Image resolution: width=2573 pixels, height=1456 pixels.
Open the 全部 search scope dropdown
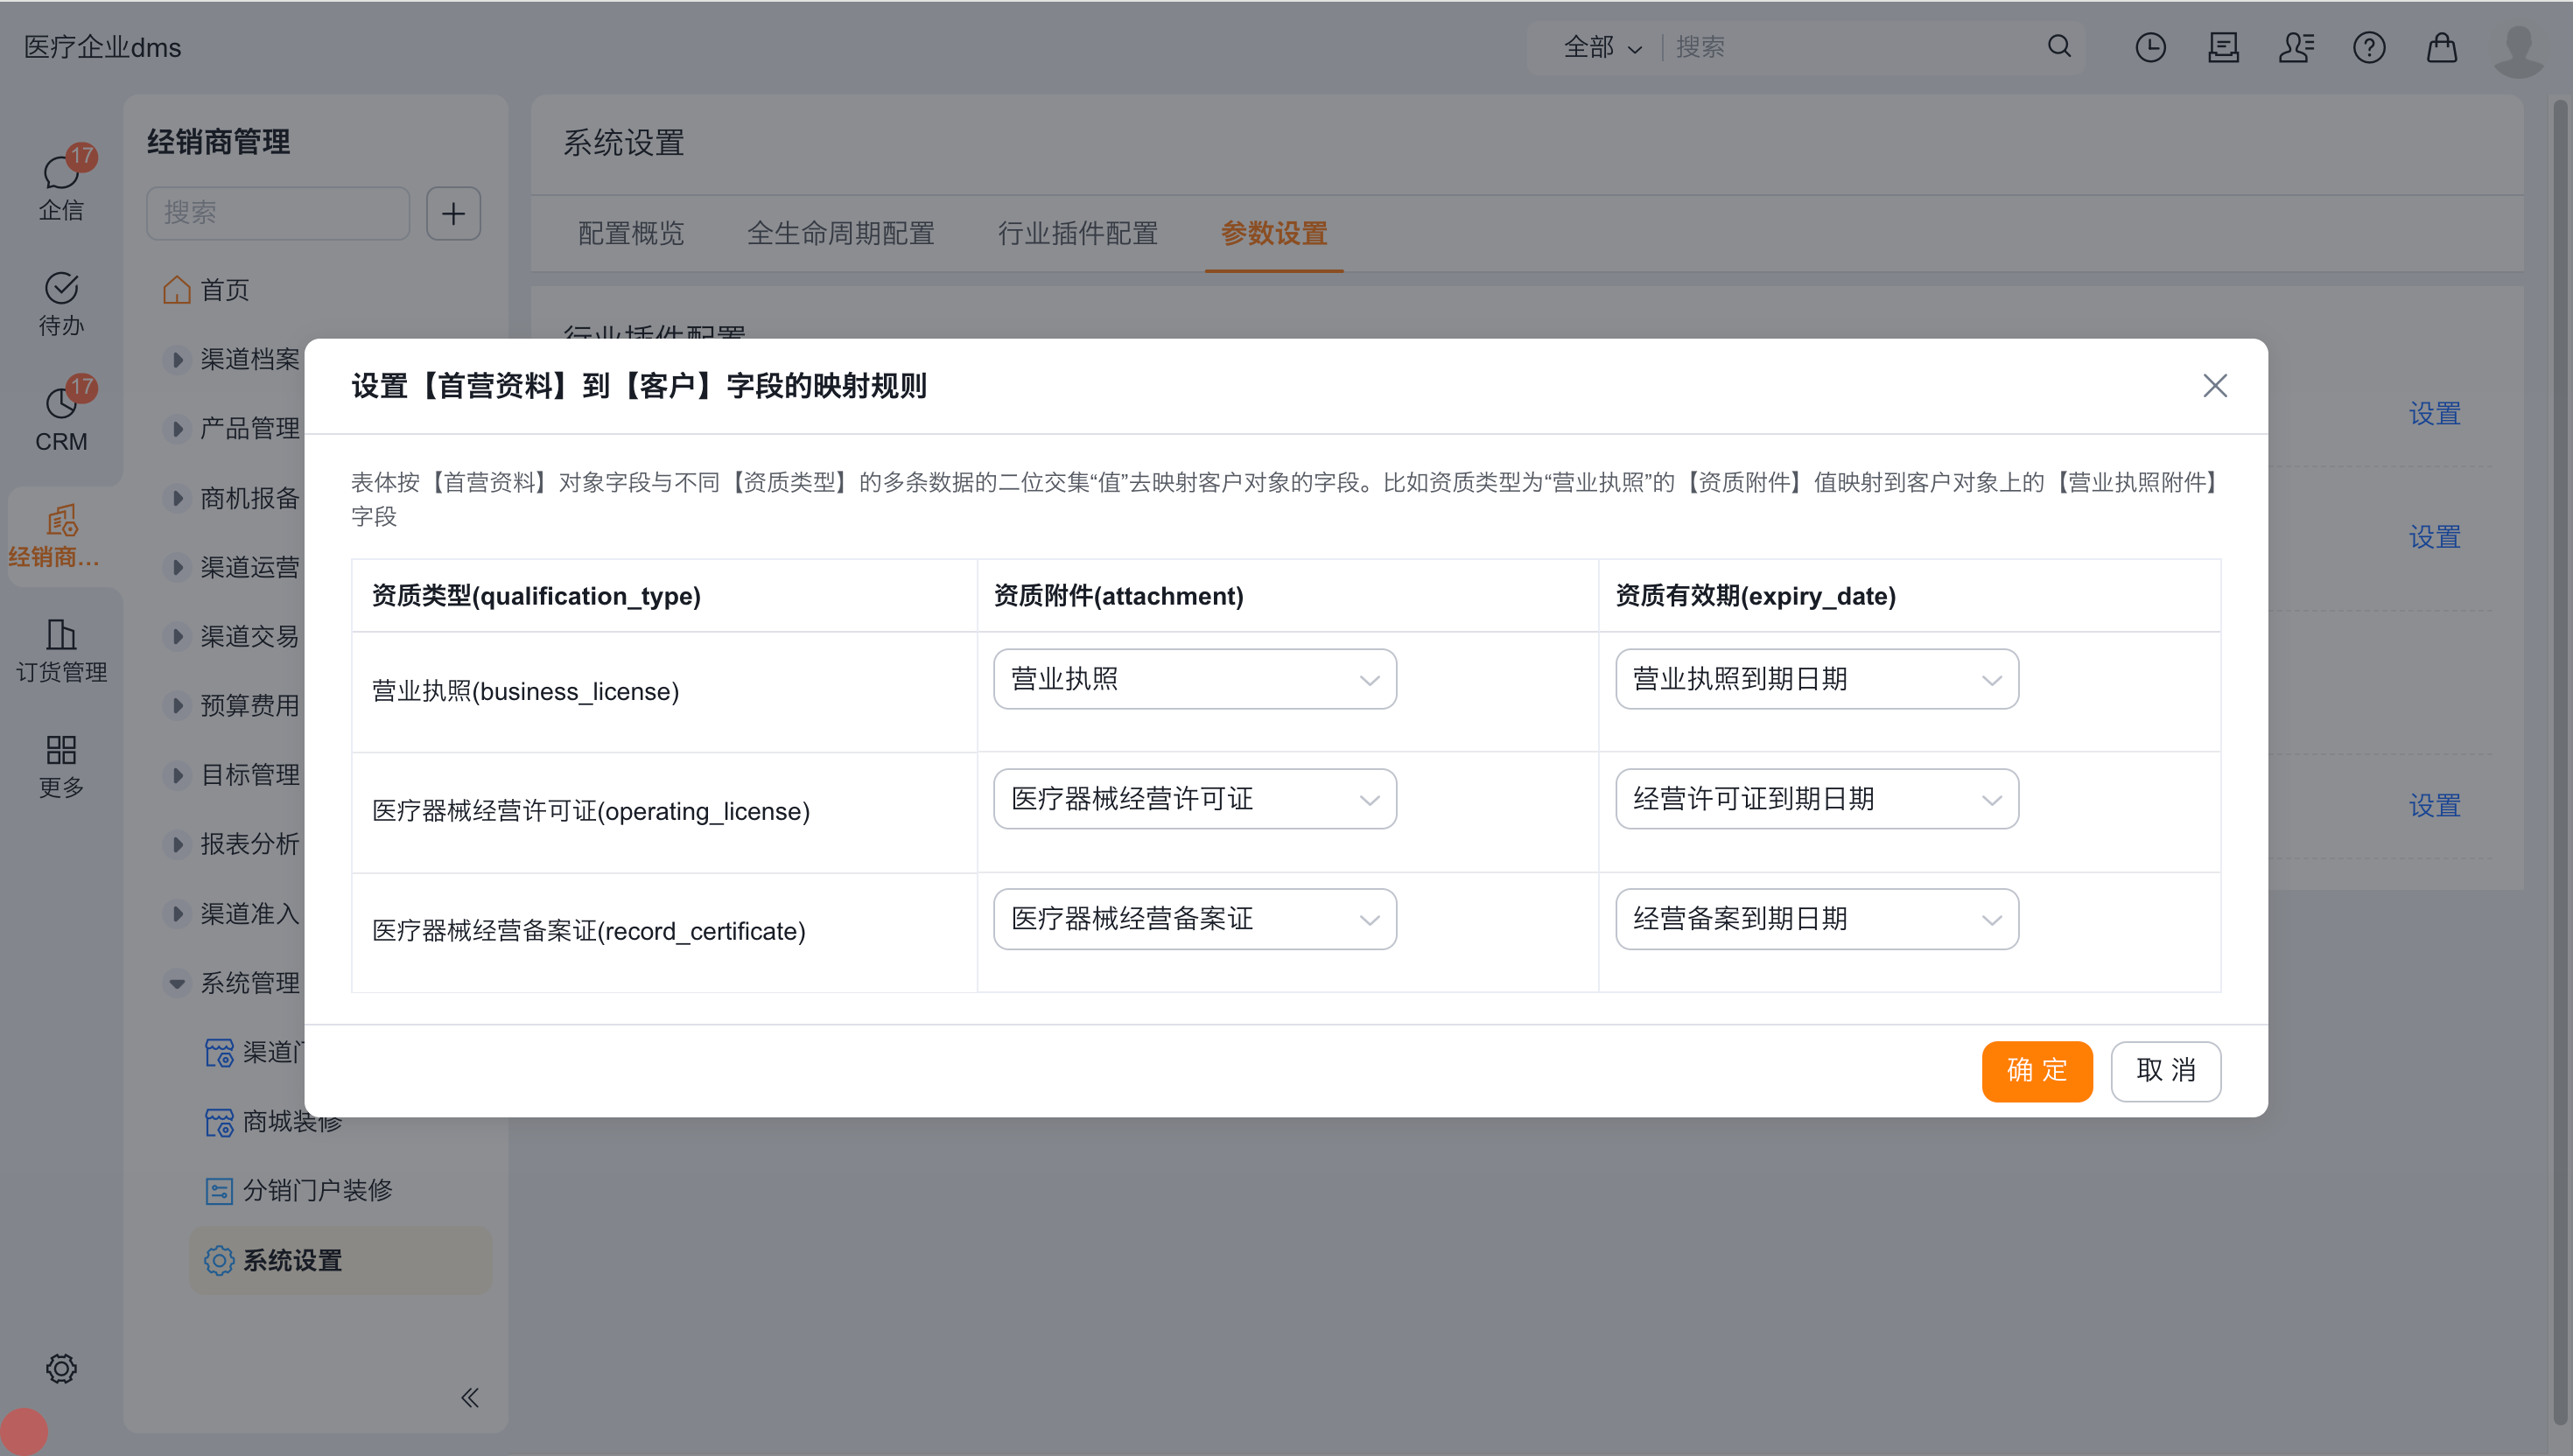(x=1601, y=47)
